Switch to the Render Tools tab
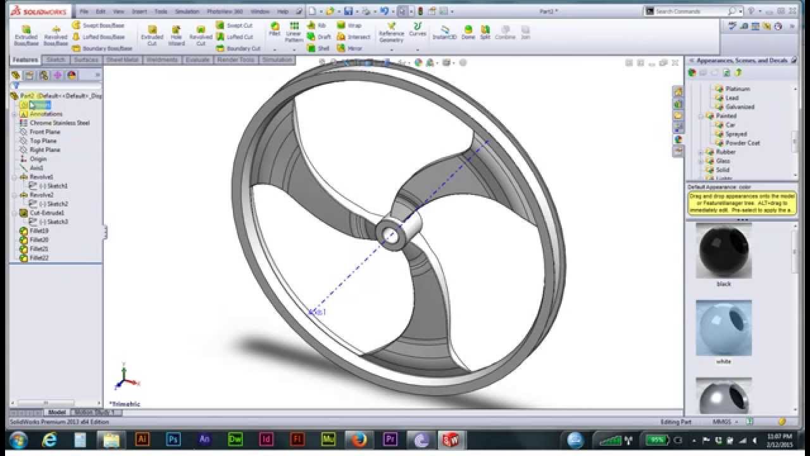The image size is (810, 456). [236, 60]
